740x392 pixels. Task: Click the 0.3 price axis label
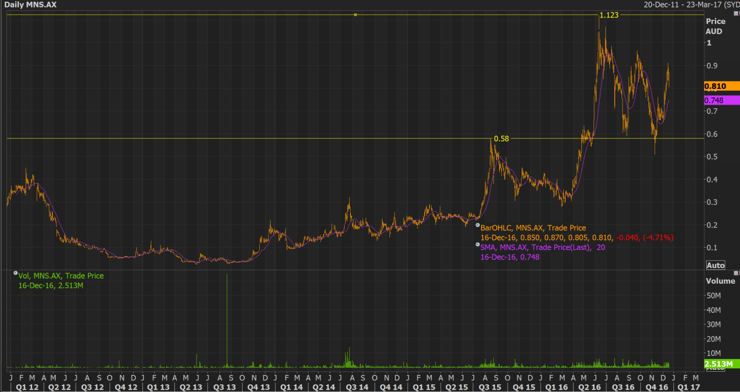coord(712,202)
